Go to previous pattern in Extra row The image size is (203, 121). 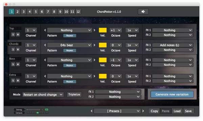(x=45, y=76)
